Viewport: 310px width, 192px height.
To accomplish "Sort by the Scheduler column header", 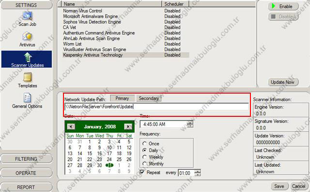I will pos(175,4).
